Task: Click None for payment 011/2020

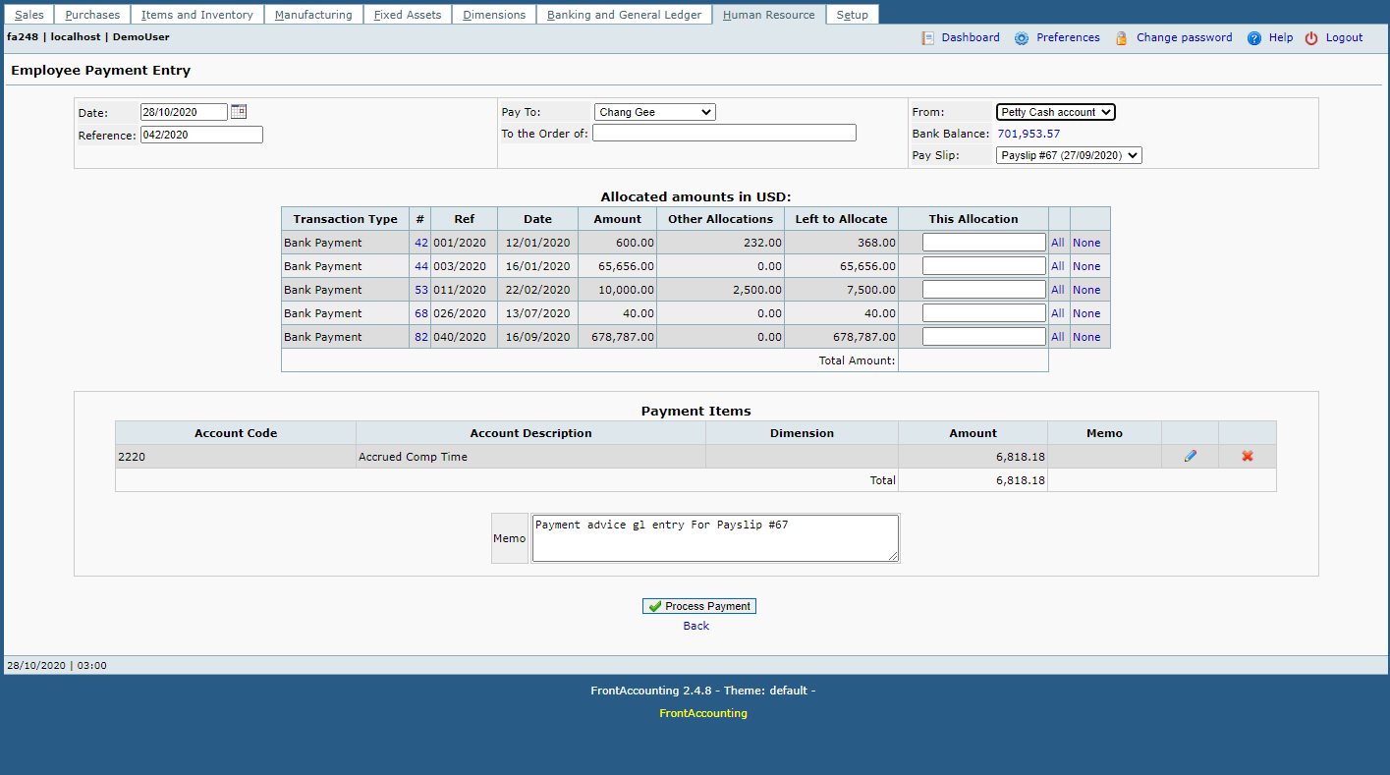Action: [1086, 290]
